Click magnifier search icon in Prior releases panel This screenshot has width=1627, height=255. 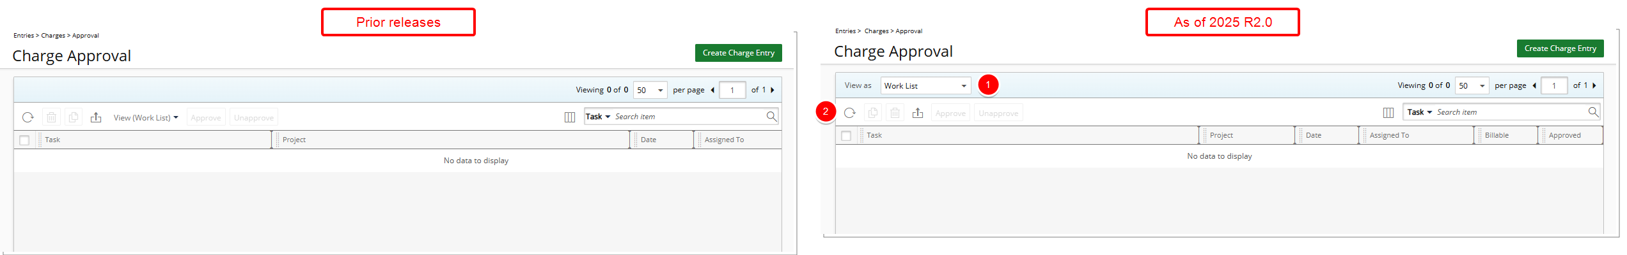coord(771,117)
